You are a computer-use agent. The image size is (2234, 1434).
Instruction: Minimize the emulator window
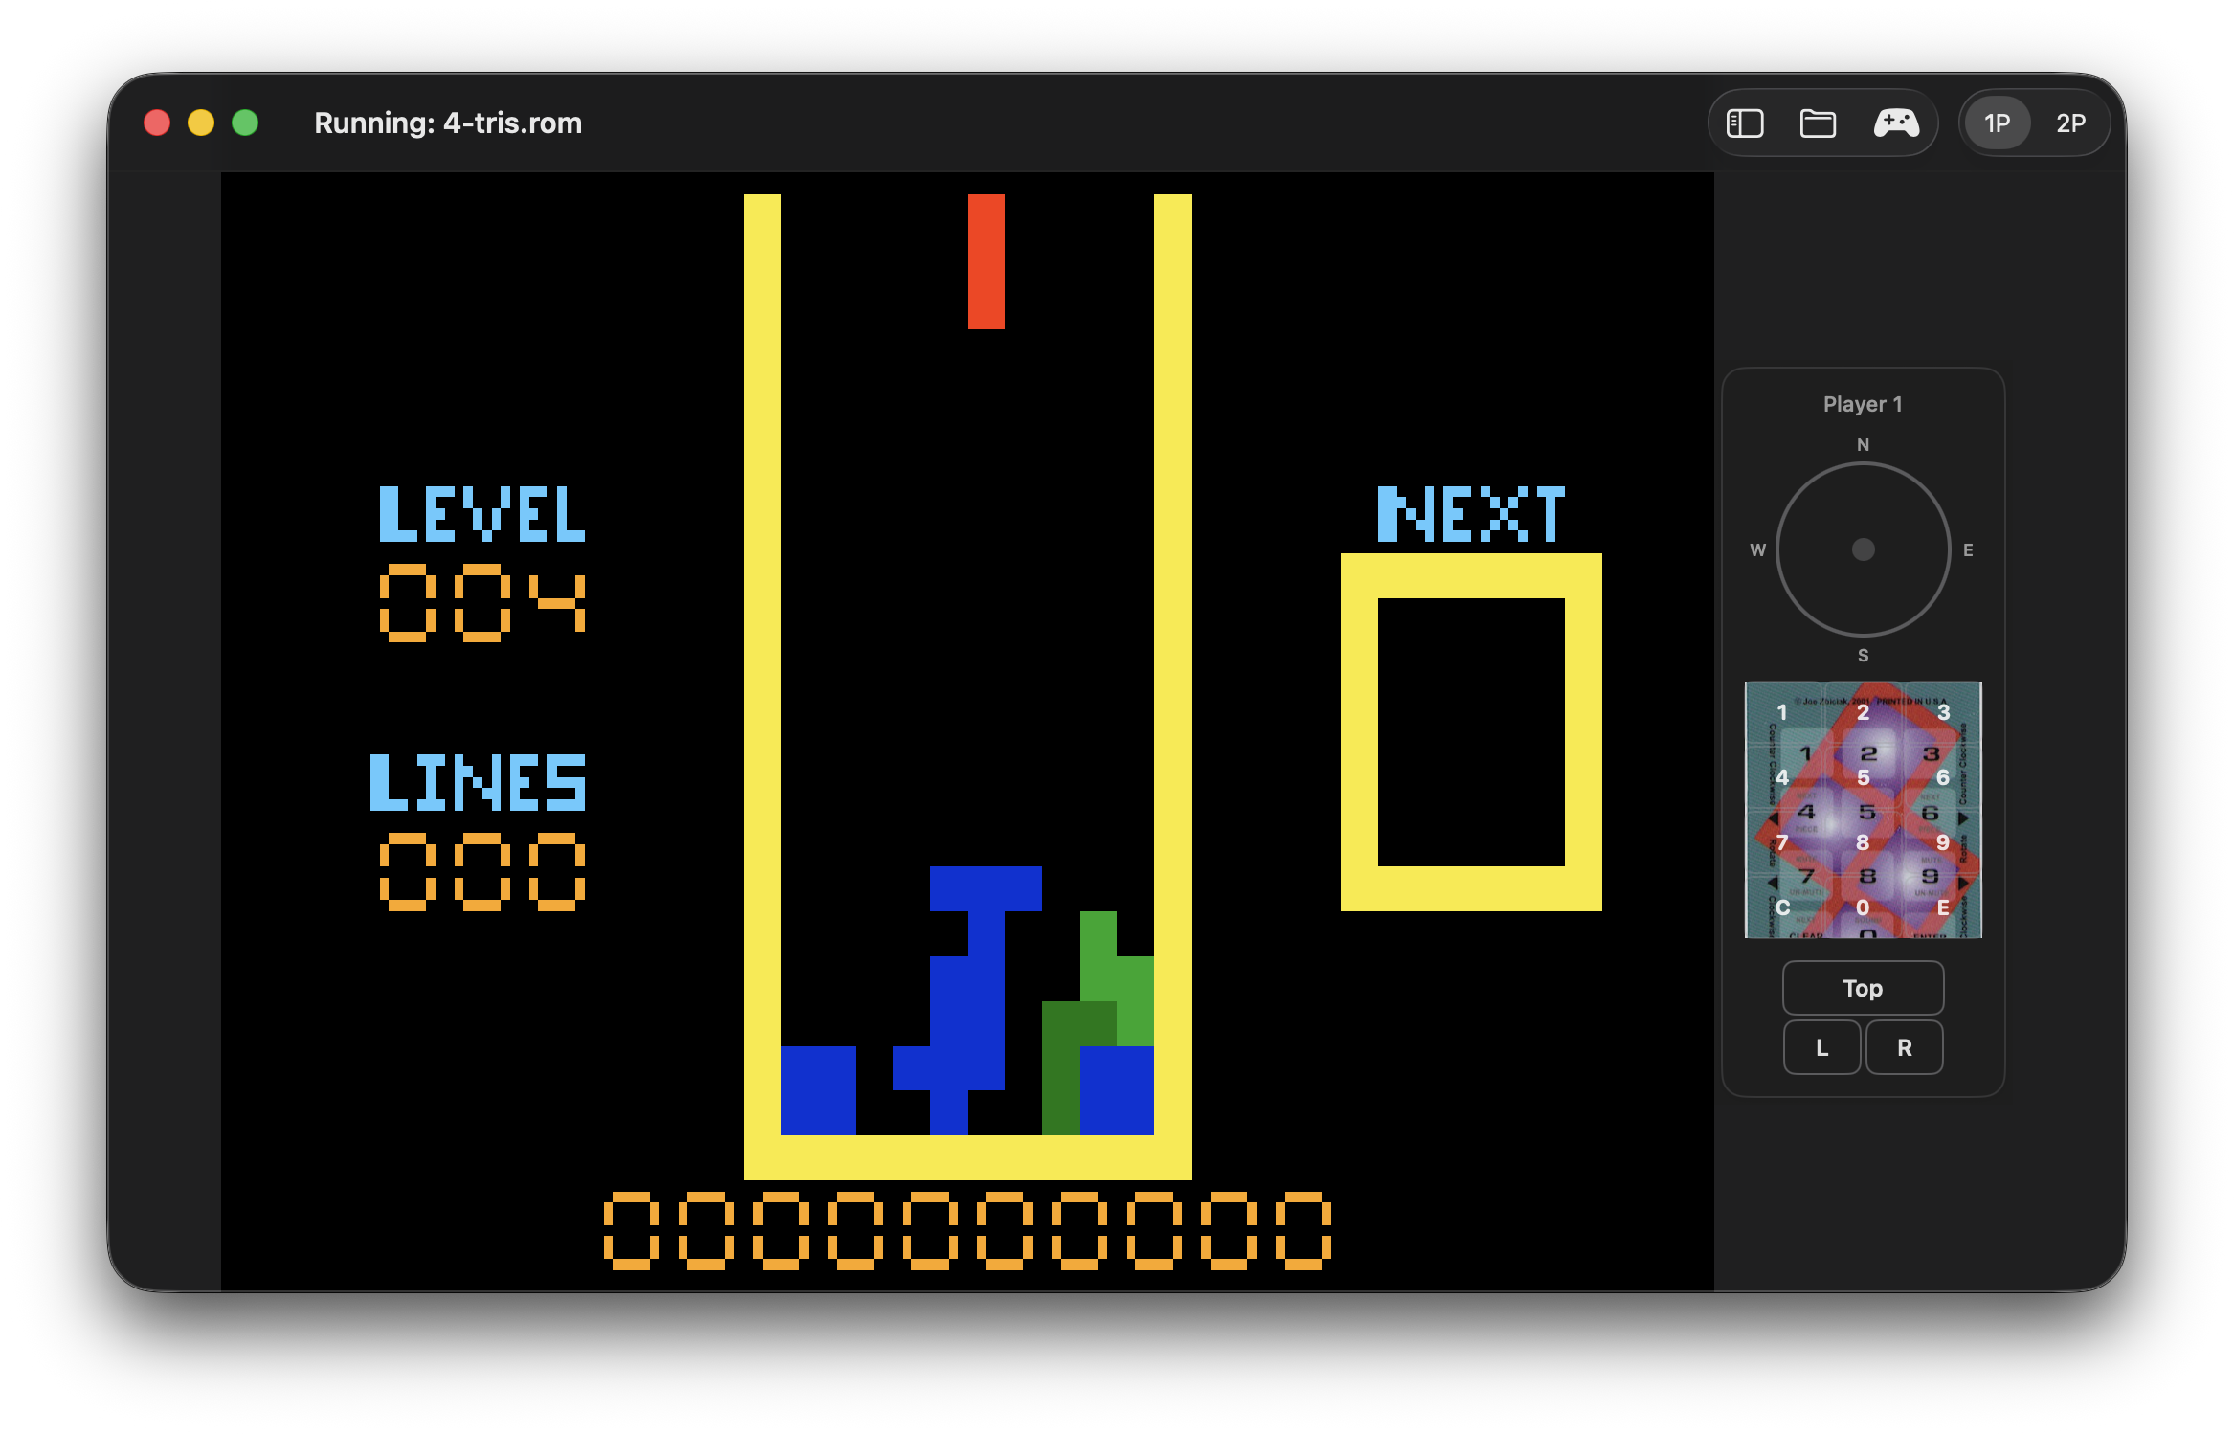click(x=201, y=123)
